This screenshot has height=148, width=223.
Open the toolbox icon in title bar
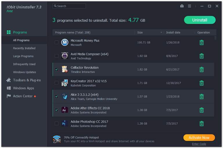pos(182,6)
